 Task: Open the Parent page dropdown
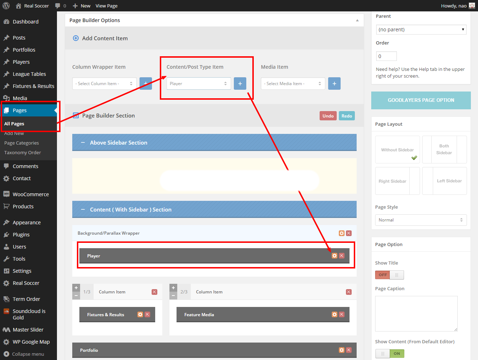click(421, 30)
